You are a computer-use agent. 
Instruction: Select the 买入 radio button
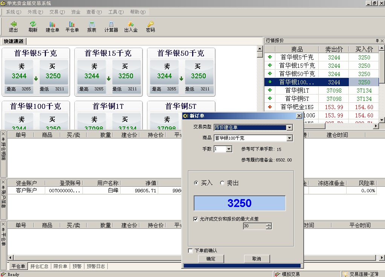coord(196,183)
